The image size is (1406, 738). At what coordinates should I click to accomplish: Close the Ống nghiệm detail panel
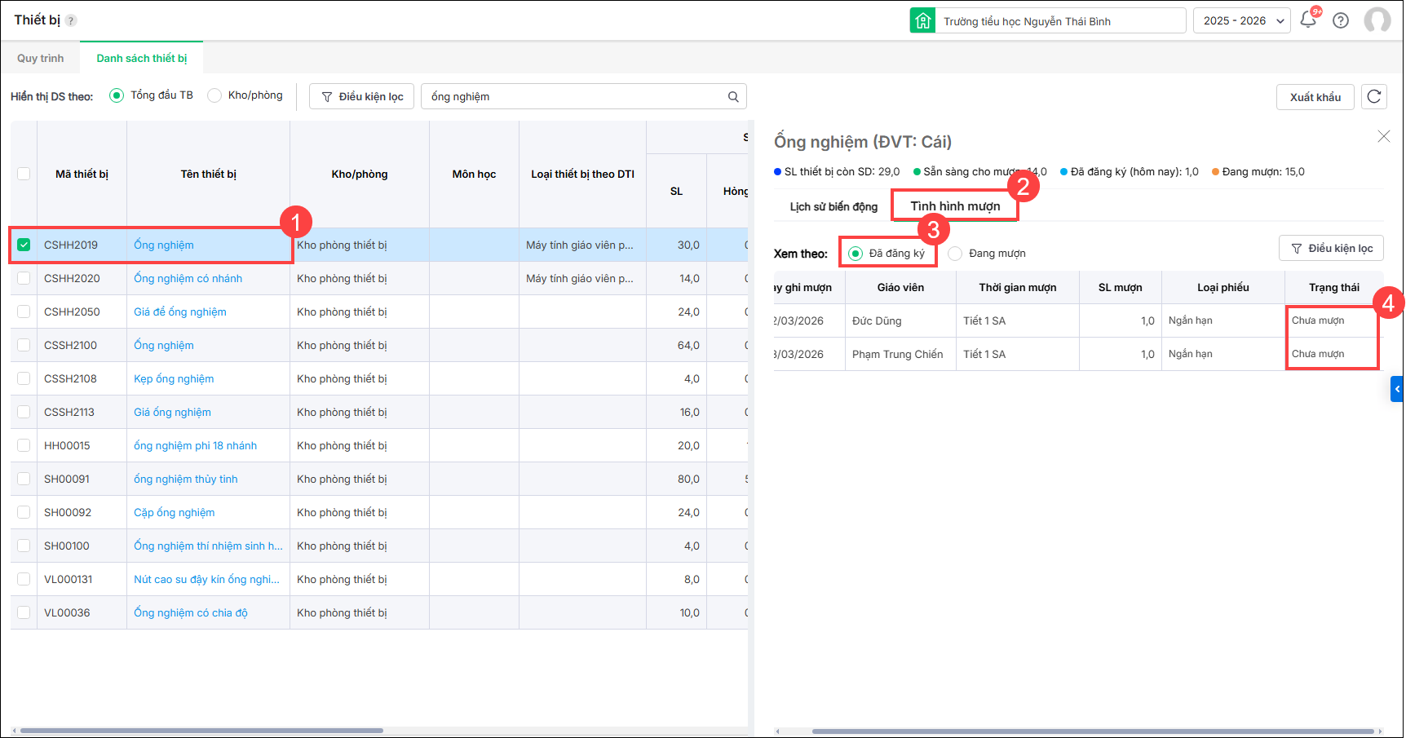(x=1383, y=136)
